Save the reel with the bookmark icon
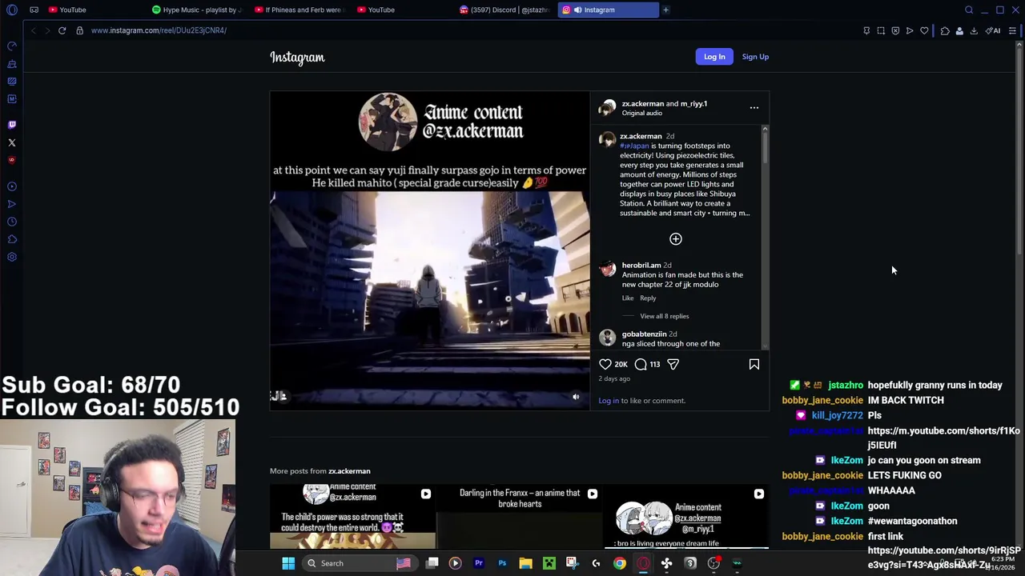Viewport: 1025px width, 576px height. click(x=754, y=365)
